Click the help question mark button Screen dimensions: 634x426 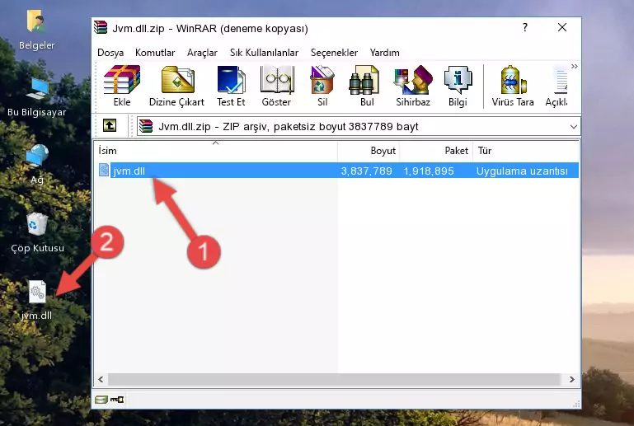(x=525, y=27)
